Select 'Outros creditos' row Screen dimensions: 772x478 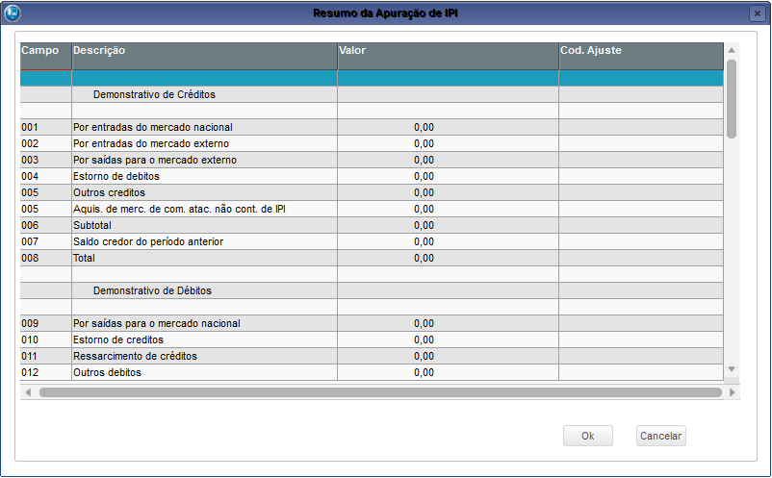tap(372, 192)
